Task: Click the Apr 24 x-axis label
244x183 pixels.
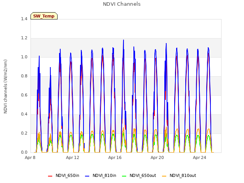Action: pyautogui.click(x=199, y=157)
